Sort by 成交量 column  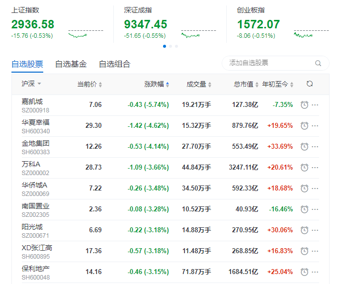tap(199, 84)
